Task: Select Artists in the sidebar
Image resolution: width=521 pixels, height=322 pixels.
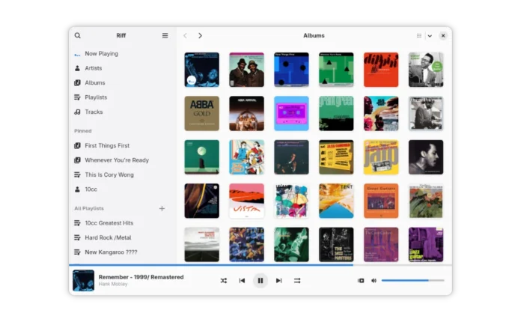Action: point(121,68)
